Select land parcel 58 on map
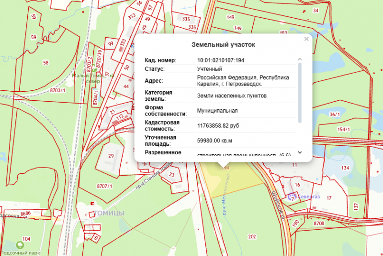 45,63
